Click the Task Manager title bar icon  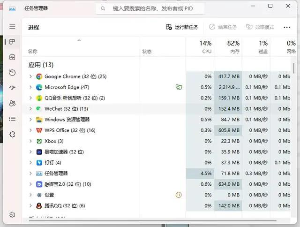(12, 8)
